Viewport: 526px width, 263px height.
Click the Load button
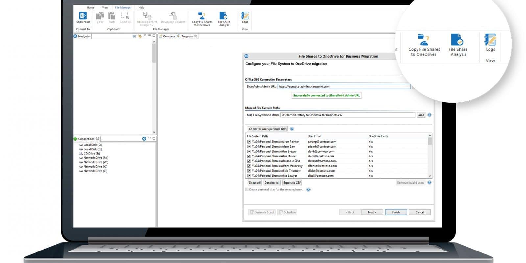click(421, 115)
